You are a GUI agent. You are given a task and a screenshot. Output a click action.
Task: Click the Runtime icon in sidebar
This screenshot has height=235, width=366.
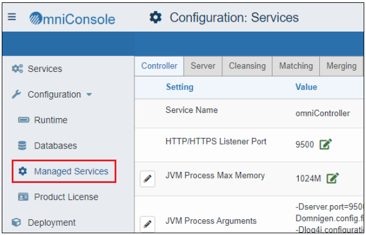pyautogui.click(x=23, y=120)
